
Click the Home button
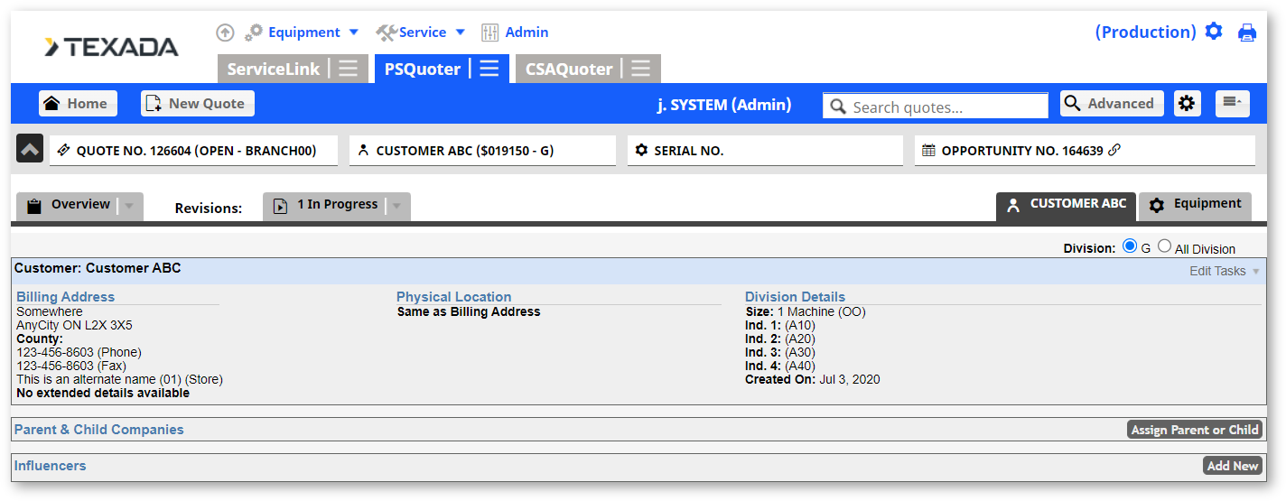point(76,104)
